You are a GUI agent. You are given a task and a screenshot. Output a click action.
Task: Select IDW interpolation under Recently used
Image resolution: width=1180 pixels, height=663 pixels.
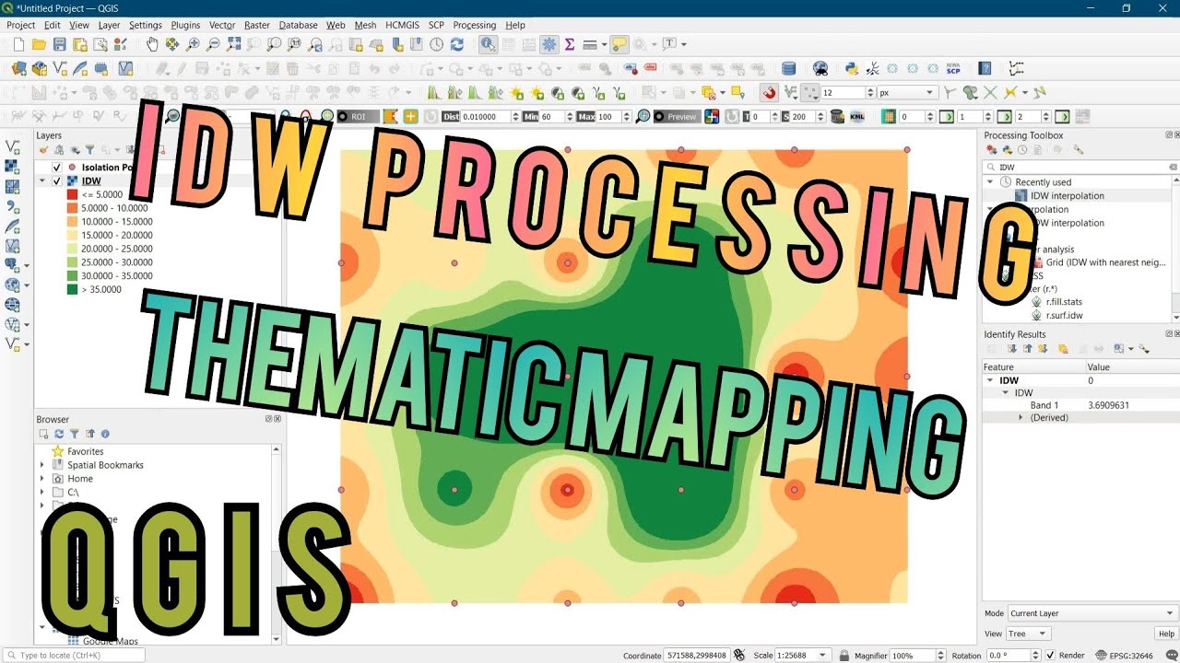tap(1067, 196)
